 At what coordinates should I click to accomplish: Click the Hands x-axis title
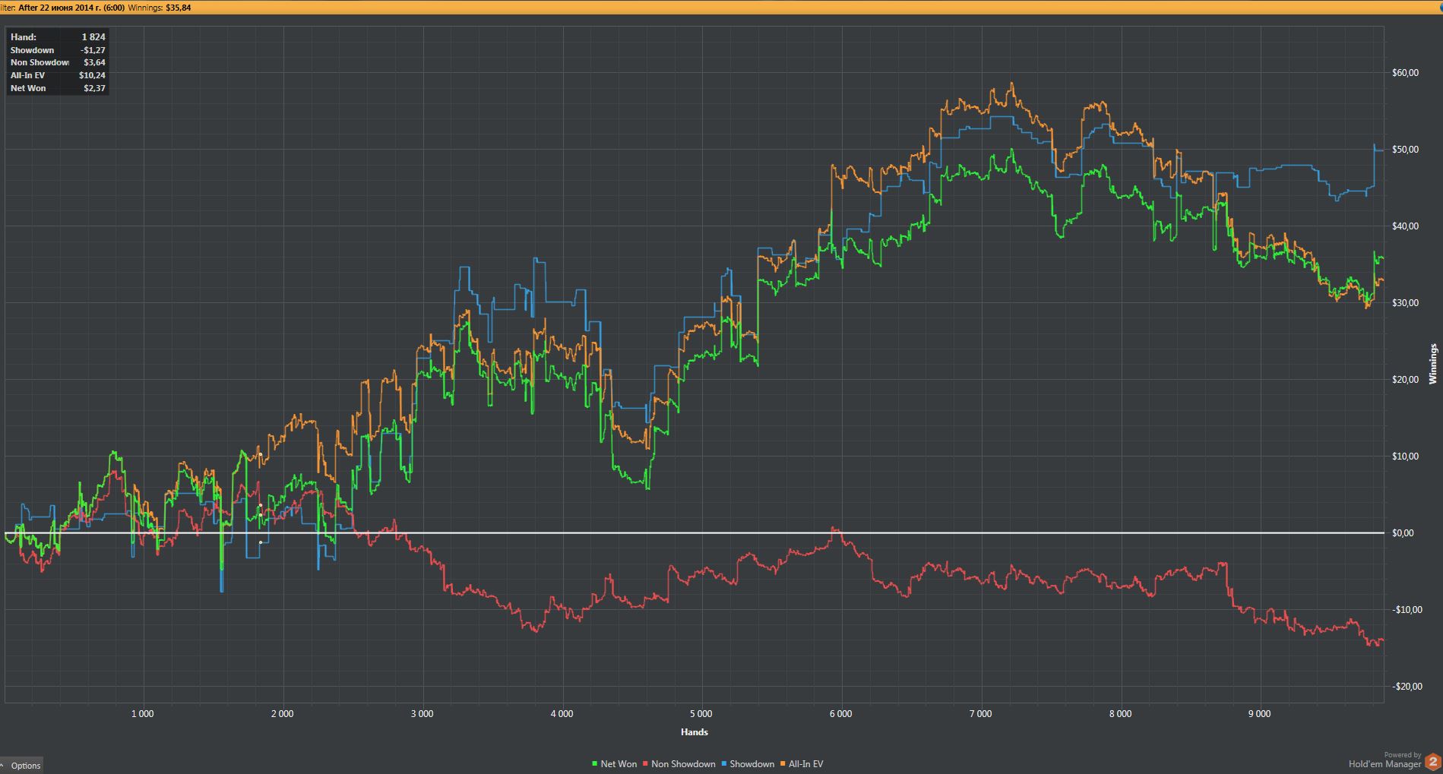(x=694, y=732)
